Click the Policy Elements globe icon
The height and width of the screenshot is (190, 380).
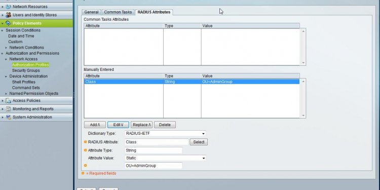tap(9, 23)
